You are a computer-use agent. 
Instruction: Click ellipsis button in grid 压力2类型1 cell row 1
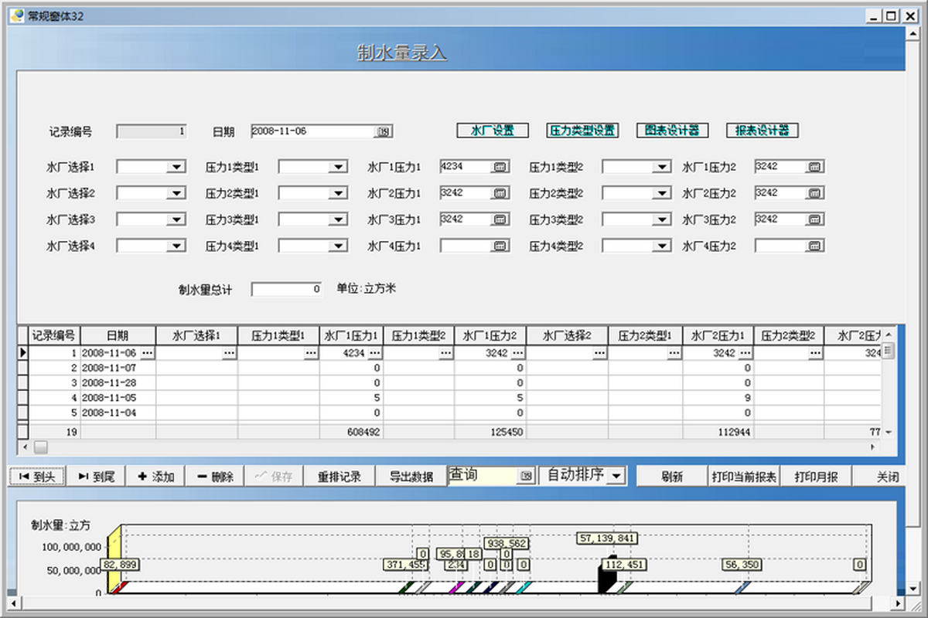(675, 352)
